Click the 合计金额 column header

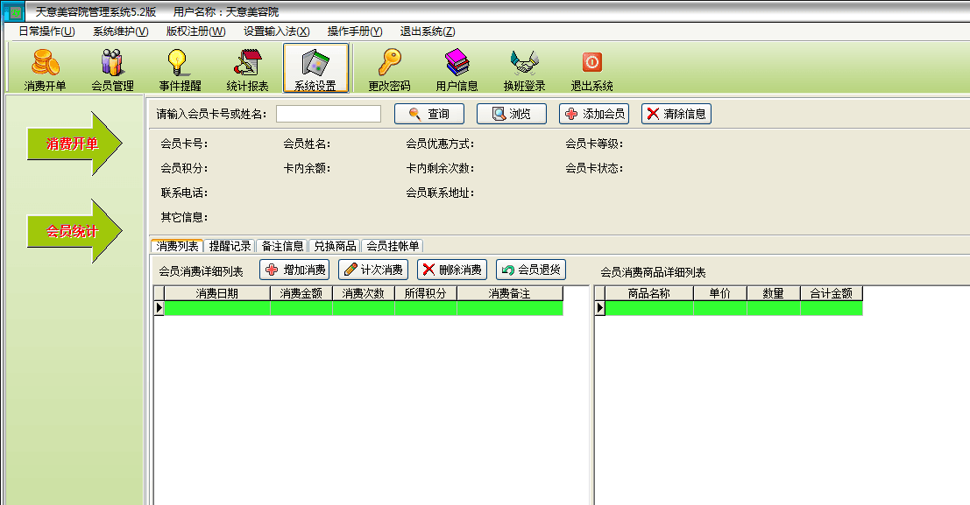click(x=832, y=293)
